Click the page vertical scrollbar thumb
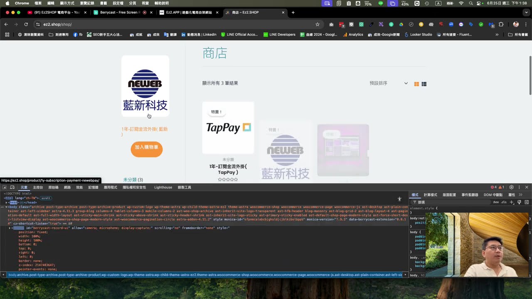 (x=530, y=75)
